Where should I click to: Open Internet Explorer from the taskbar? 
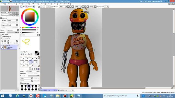(x=17, y=96)
